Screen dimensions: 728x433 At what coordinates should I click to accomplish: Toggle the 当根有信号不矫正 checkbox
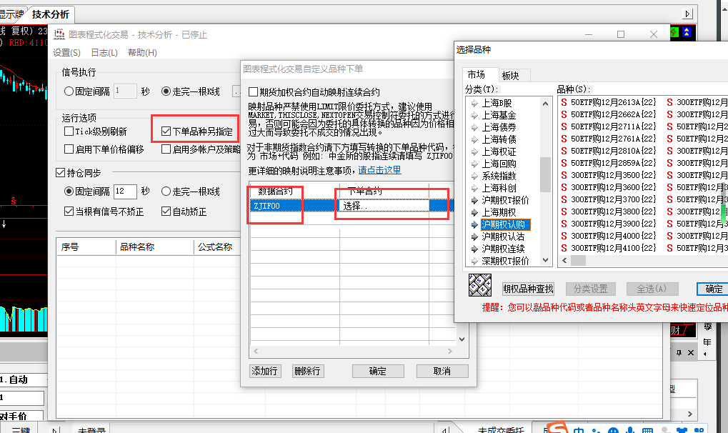point(69,211)
